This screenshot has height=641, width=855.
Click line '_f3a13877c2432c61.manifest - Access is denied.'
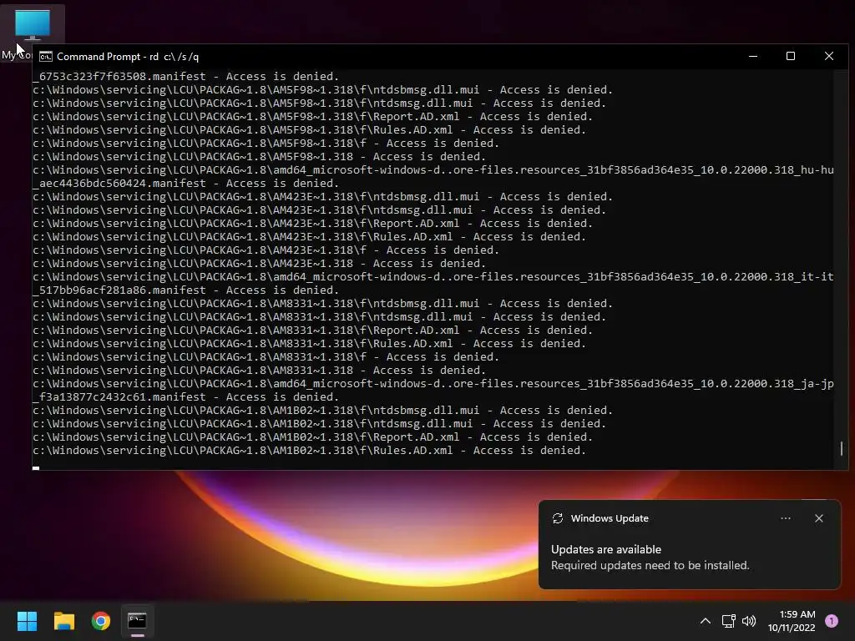186,396
